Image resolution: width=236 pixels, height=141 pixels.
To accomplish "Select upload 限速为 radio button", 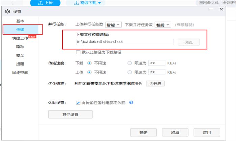I will click(129, 72).
